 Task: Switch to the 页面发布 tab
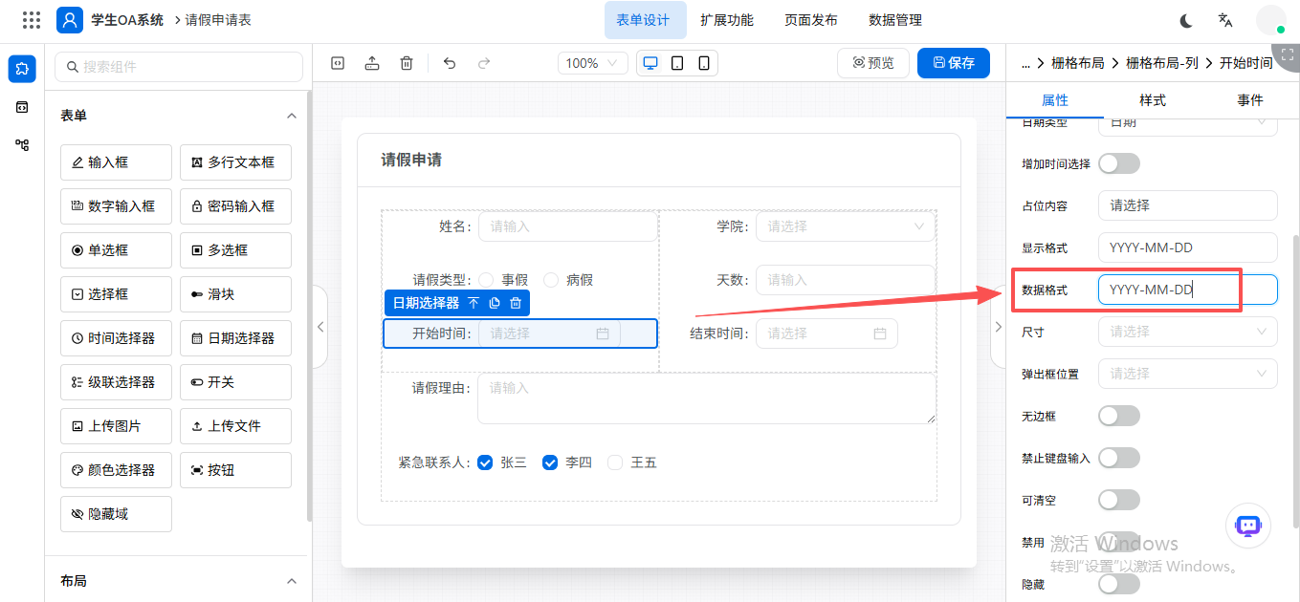811,20
